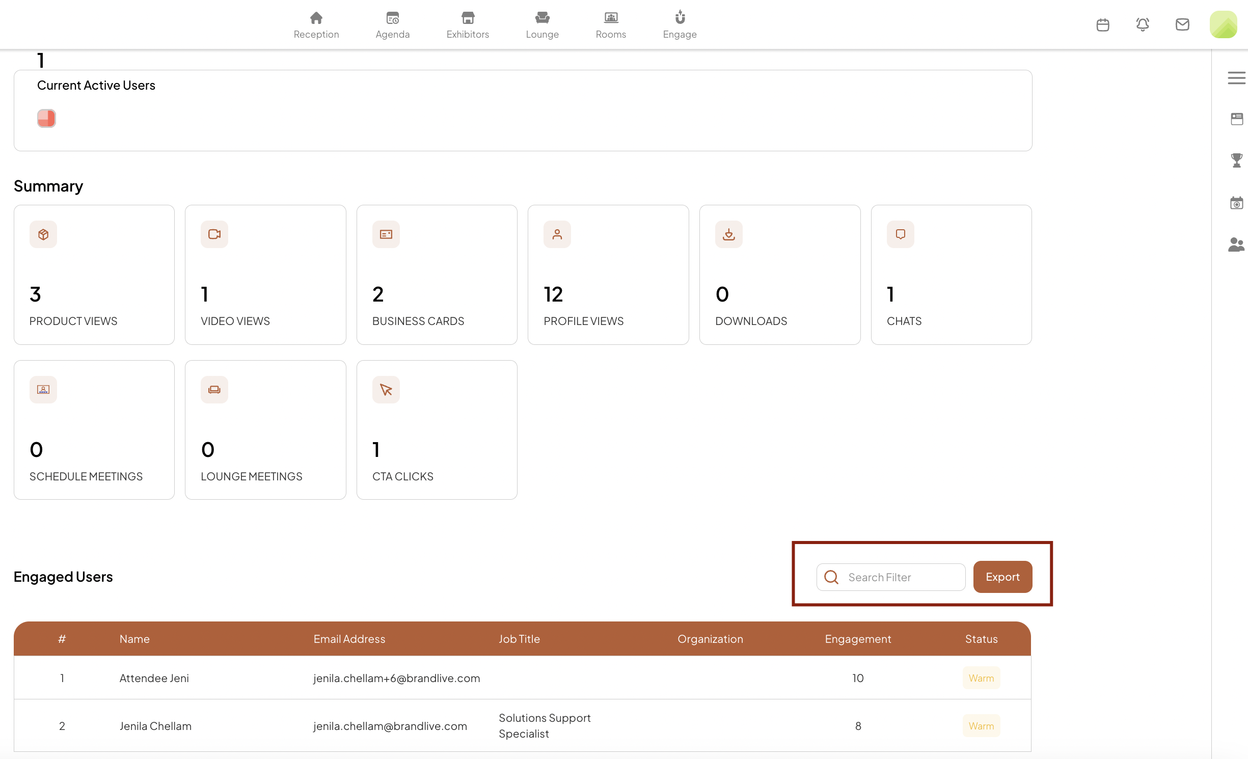Image resolution: width=1248 pixels, height=759 pixels.
Task: Click the Email Address column header
Action: coord(349,639)
